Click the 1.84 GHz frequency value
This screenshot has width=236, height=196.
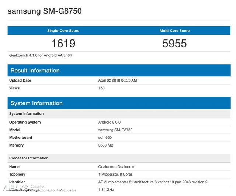click(x=106, y=190)
